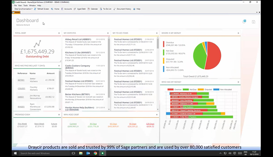The height and width of the screenshot is (157, 273).
Task: Select the Kitchens U Like (MAN007) dispute
Action: point(85,56)
